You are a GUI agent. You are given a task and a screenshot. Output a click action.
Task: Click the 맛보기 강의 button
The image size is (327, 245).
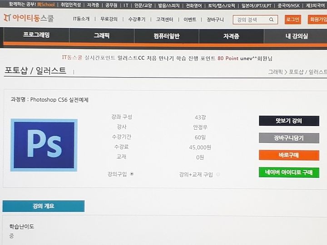tap(289, 121)
